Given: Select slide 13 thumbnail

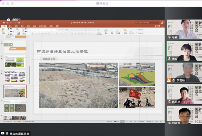Looking at the screenshot, I should pyautogui.click(x=15, y=77).
